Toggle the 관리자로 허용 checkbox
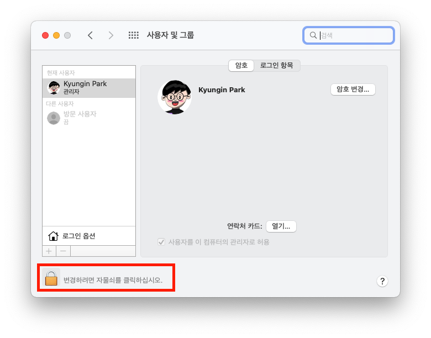 (x=161, y=242)
